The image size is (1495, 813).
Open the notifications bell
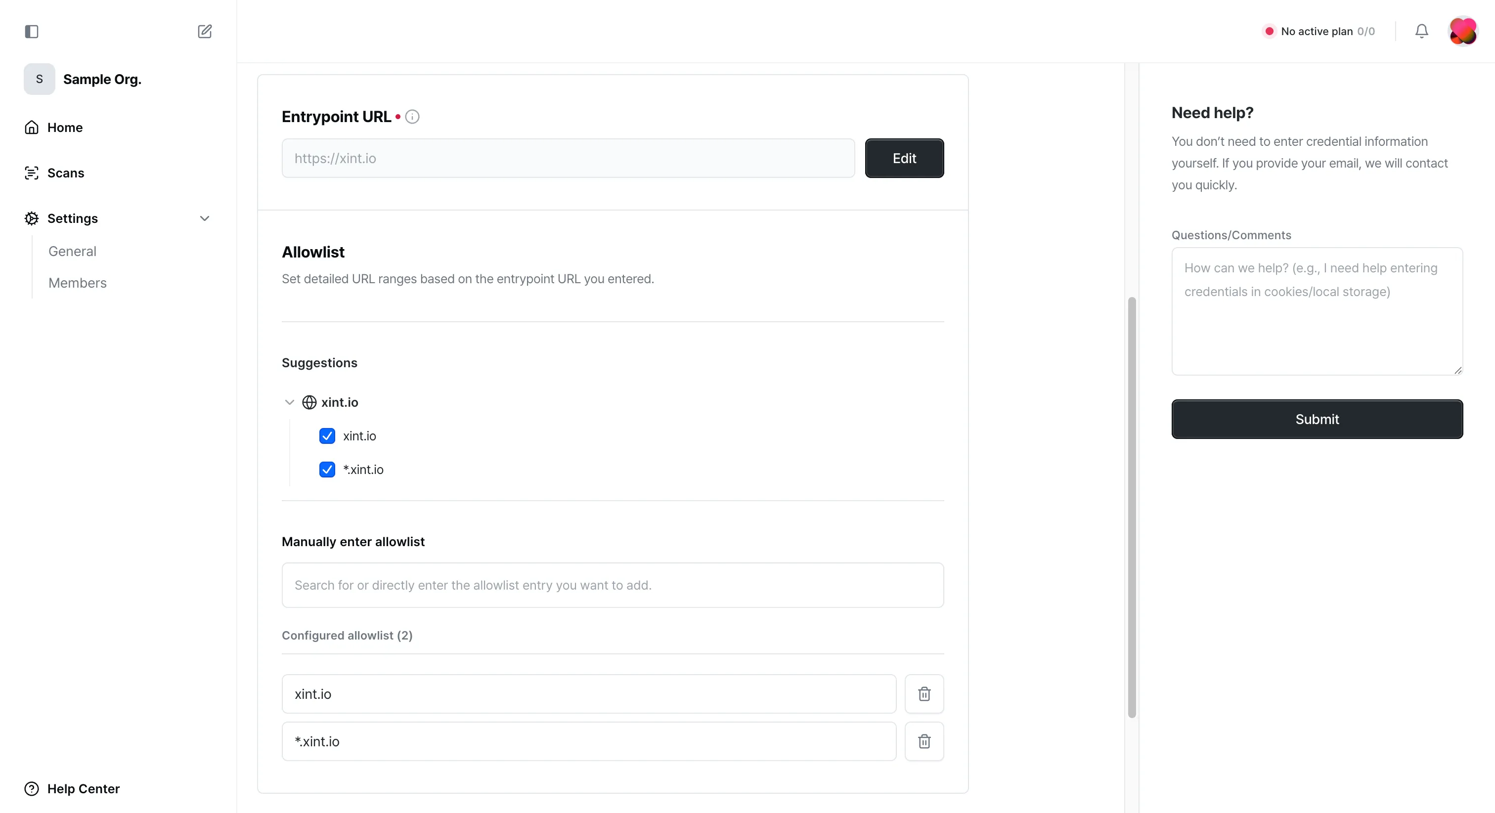click(x=1421, y=31)
